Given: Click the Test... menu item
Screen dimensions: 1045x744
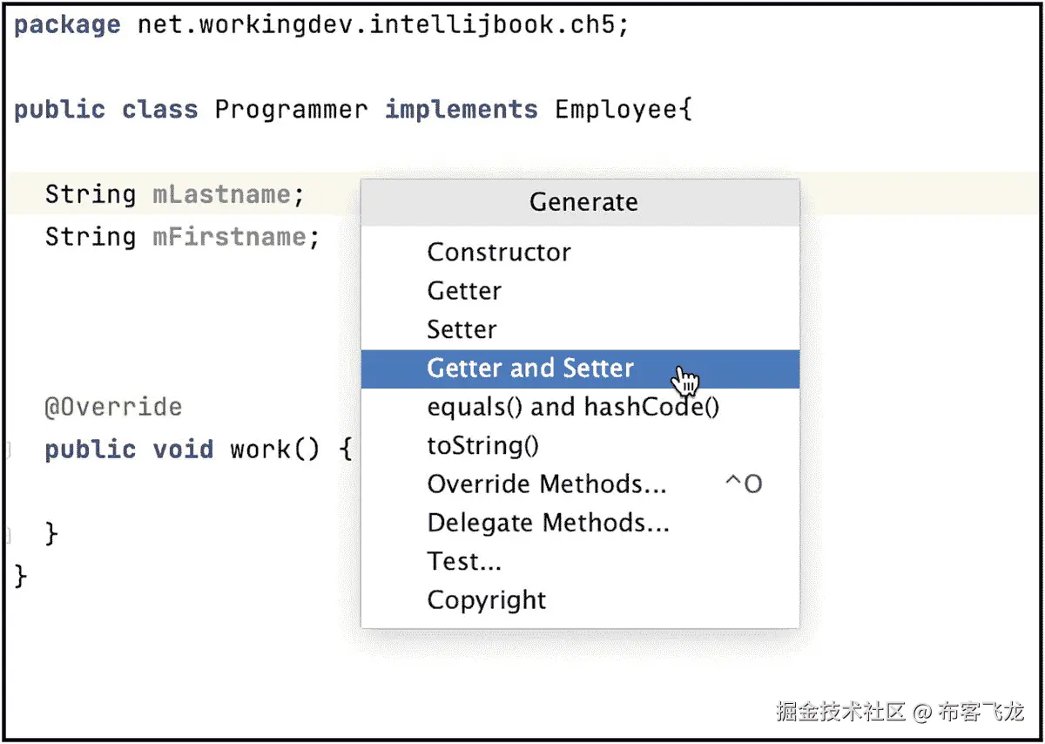Looking at the screenshot, I should coord(464,562).
